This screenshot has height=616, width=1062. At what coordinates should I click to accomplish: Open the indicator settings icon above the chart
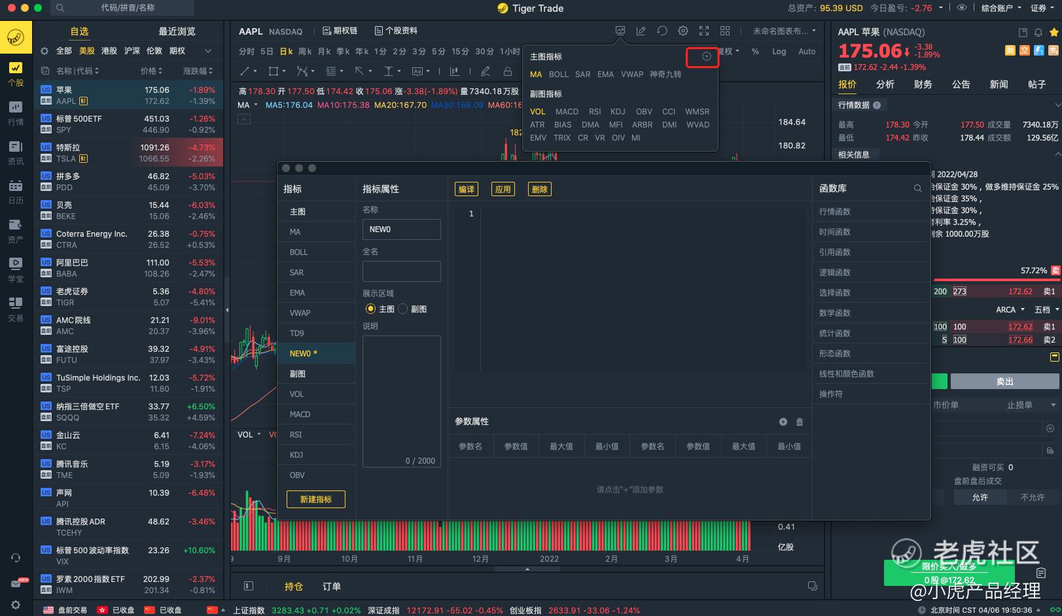point(620,30)
